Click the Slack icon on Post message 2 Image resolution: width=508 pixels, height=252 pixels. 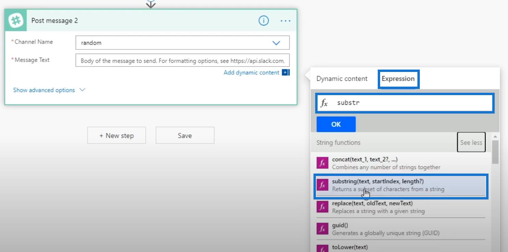(x=16, y=20)
